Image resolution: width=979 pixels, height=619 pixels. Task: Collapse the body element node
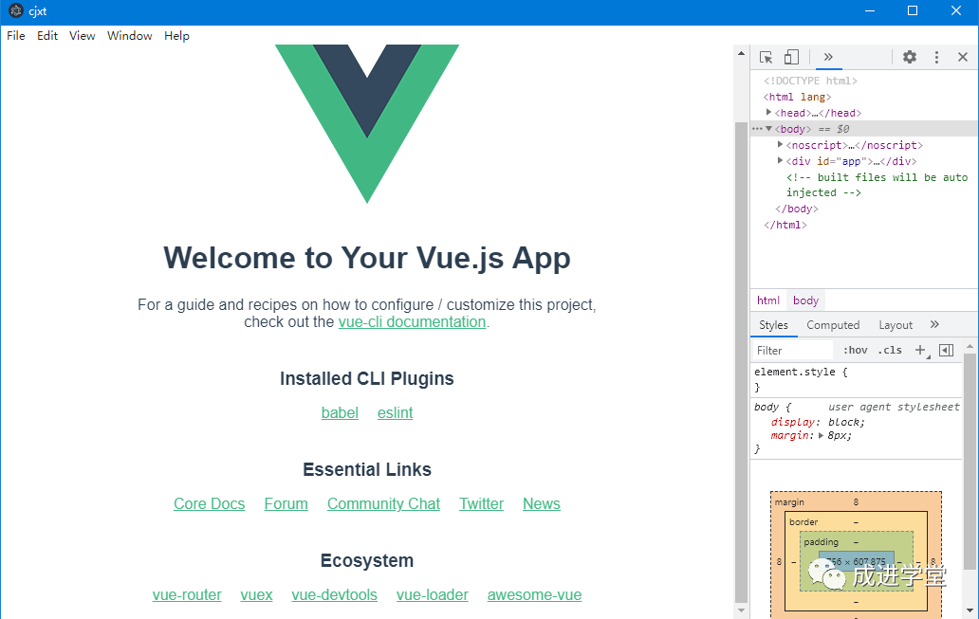[x=769, y=129]
